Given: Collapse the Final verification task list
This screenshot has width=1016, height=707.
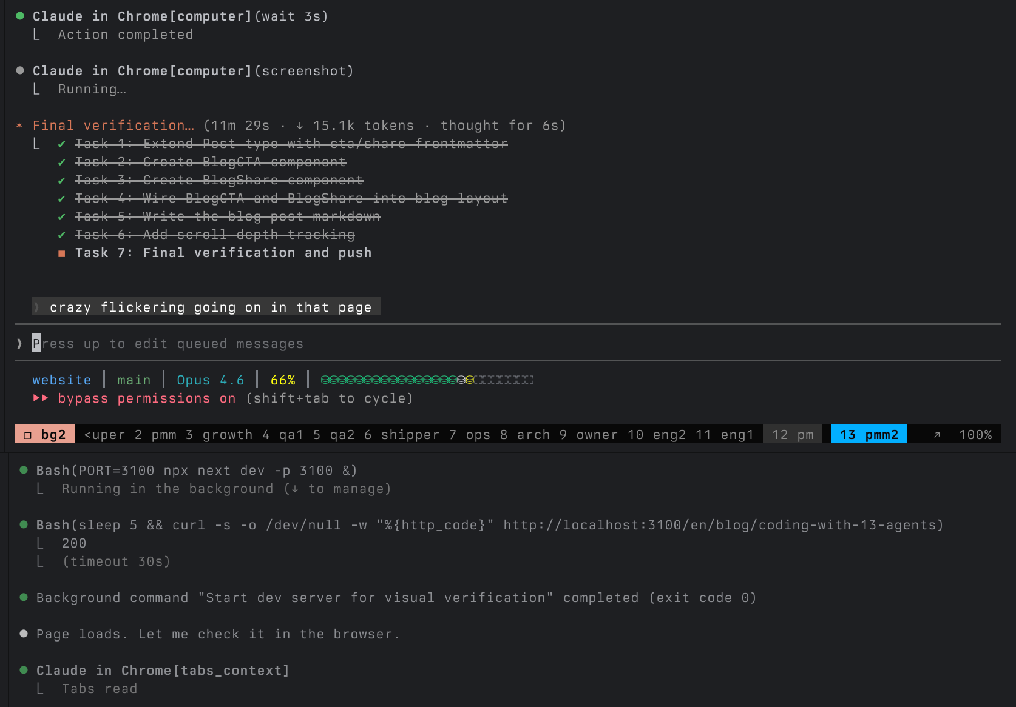Looking at the screenshot, I should 111,126.
